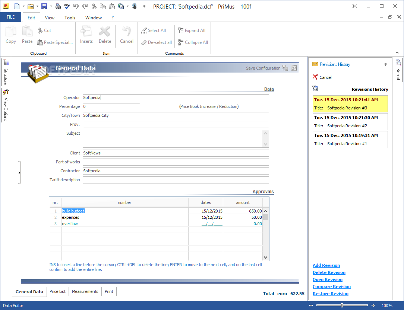Click the Open folder icon in quick access toolbar
Screen dimensions: 404x310
31,6
